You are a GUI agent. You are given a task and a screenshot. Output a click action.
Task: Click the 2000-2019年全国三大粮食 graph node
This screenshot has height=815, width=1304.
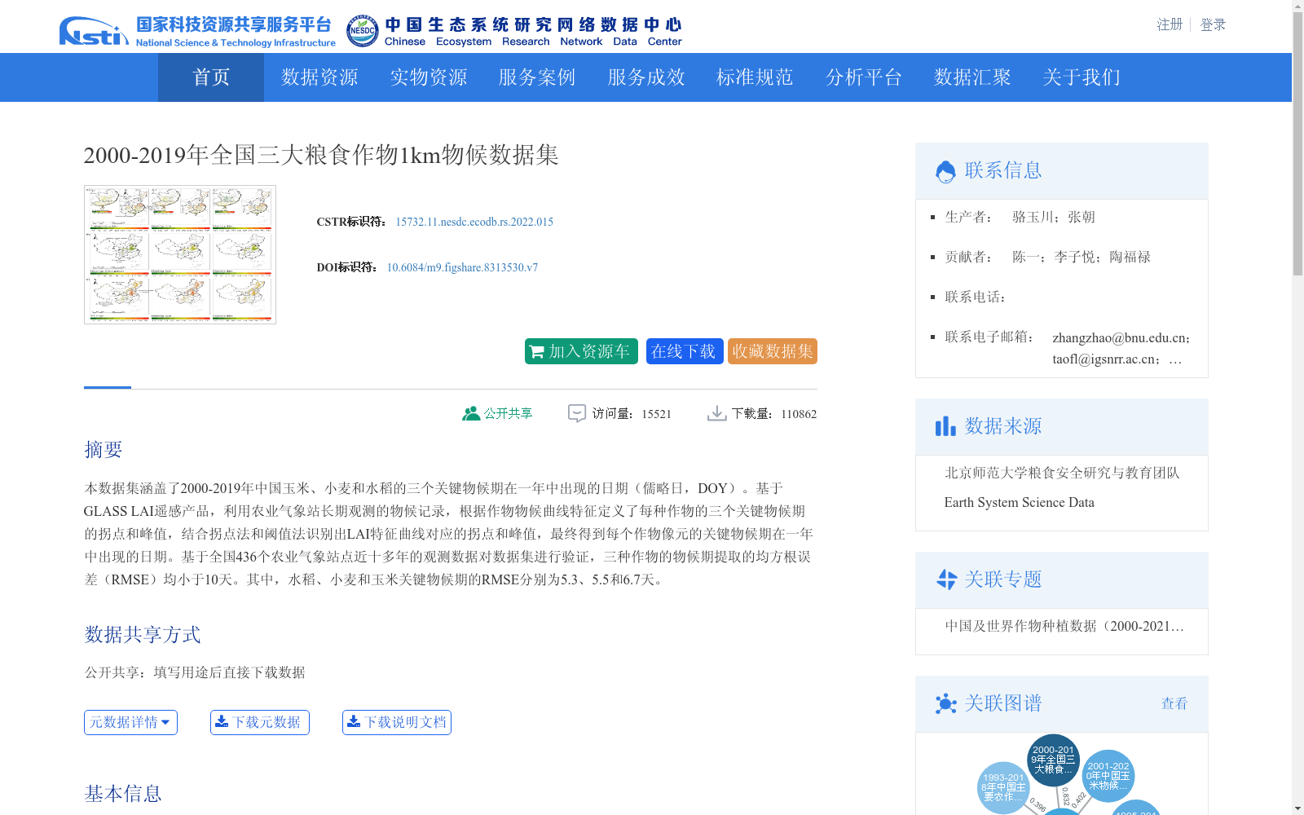tap(1053, 760)
